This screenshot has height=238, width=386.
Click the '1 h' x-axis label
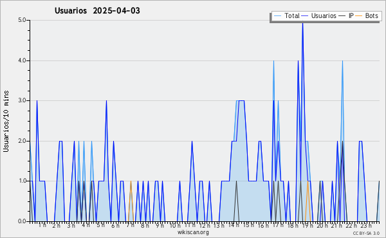point(42,225)
